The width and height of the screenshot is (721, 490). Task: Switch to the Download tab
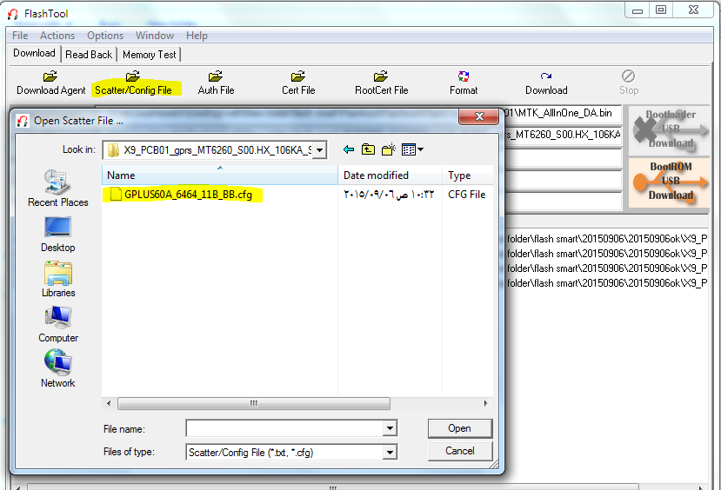[x=34, y=53]
